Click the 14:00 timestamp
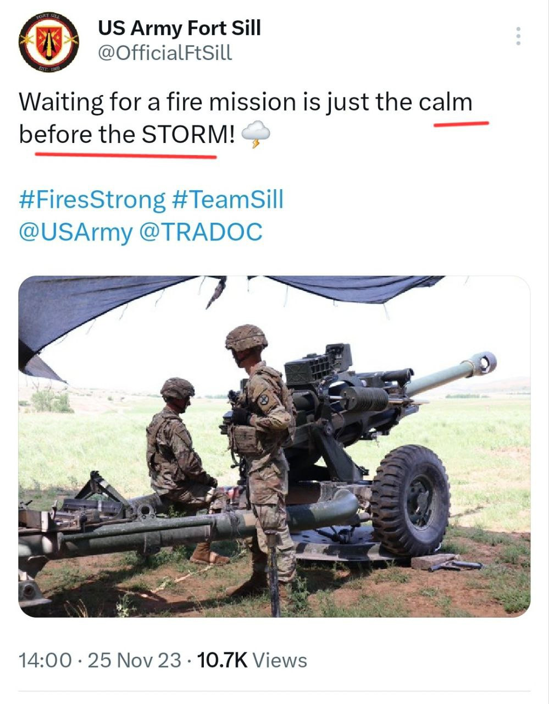 pos(45,660)
